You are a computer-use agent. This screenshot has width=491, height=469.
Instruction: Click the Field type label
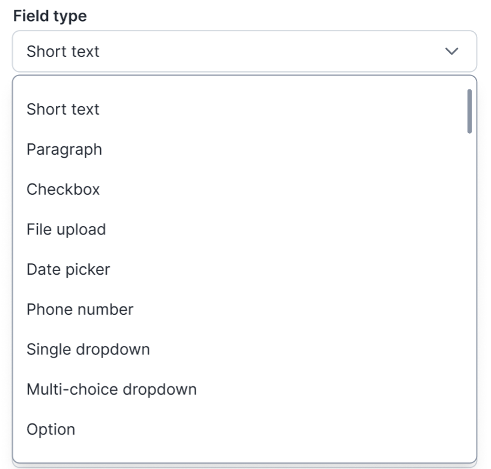pos(50,16)
